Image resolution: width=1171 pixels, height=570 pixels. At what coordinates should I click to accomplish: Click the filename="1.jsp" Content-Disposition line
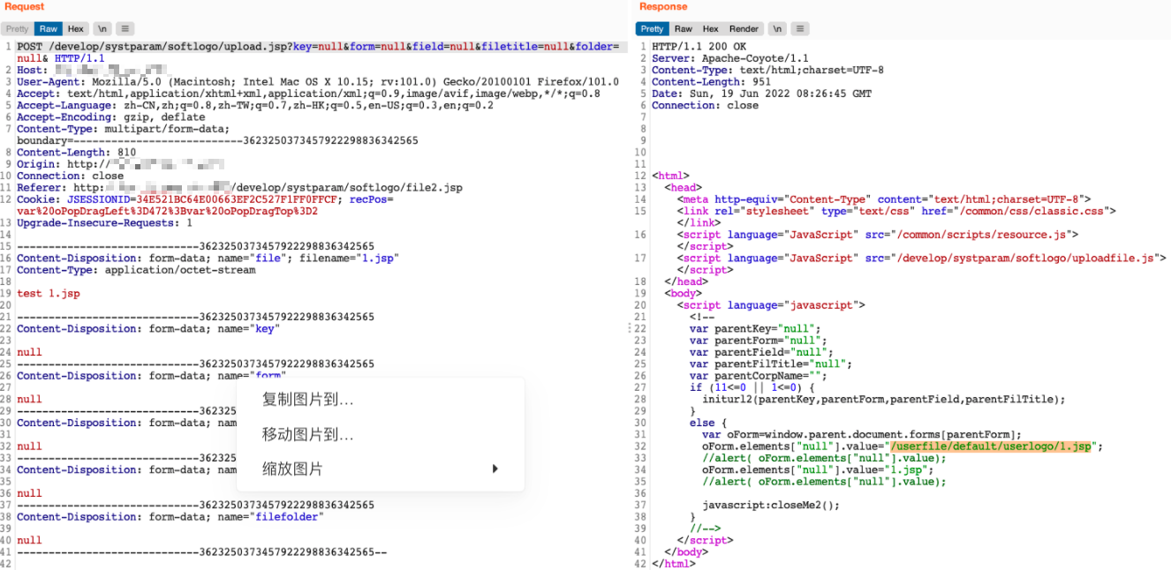pyautogui.click(x=208, y=259)
